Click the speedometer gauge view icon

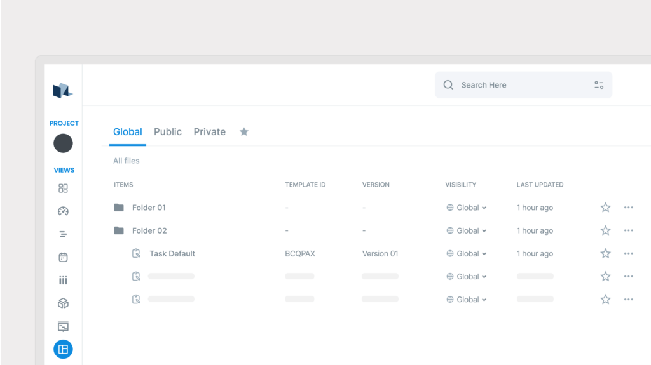pyautogui.click(x=63, y=211)
